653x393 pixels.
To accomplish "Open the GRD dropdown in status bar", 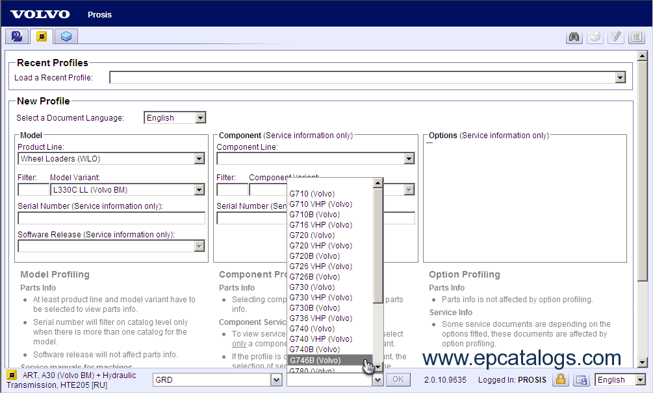I will click(276, 380).
